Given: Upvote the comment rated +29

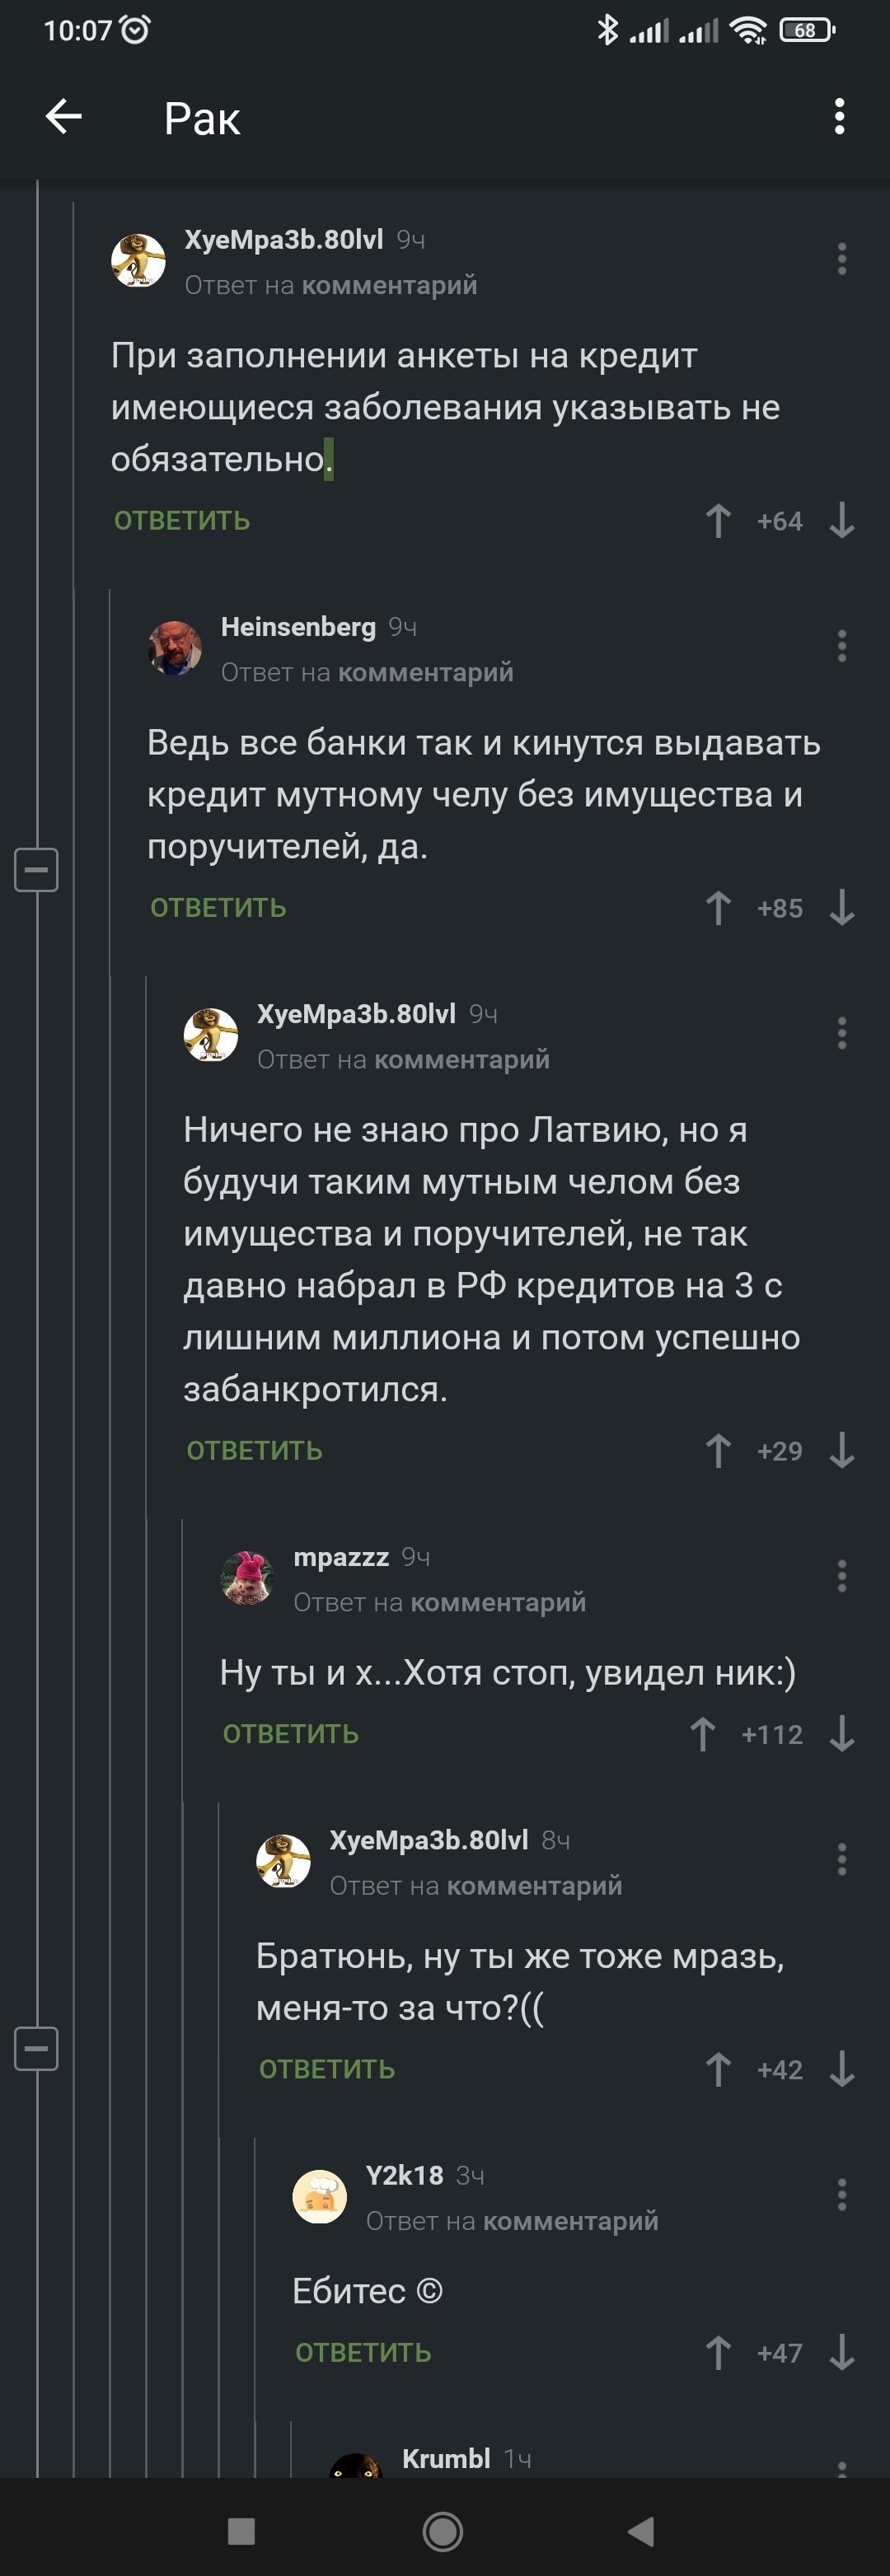Looking at the screenshot, I should (x=718, y=1451).
